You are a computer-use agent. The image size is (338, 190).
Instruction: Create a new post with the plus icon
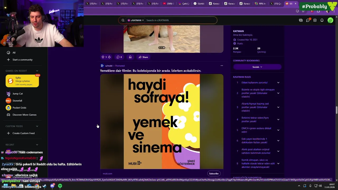click(315, 20)
